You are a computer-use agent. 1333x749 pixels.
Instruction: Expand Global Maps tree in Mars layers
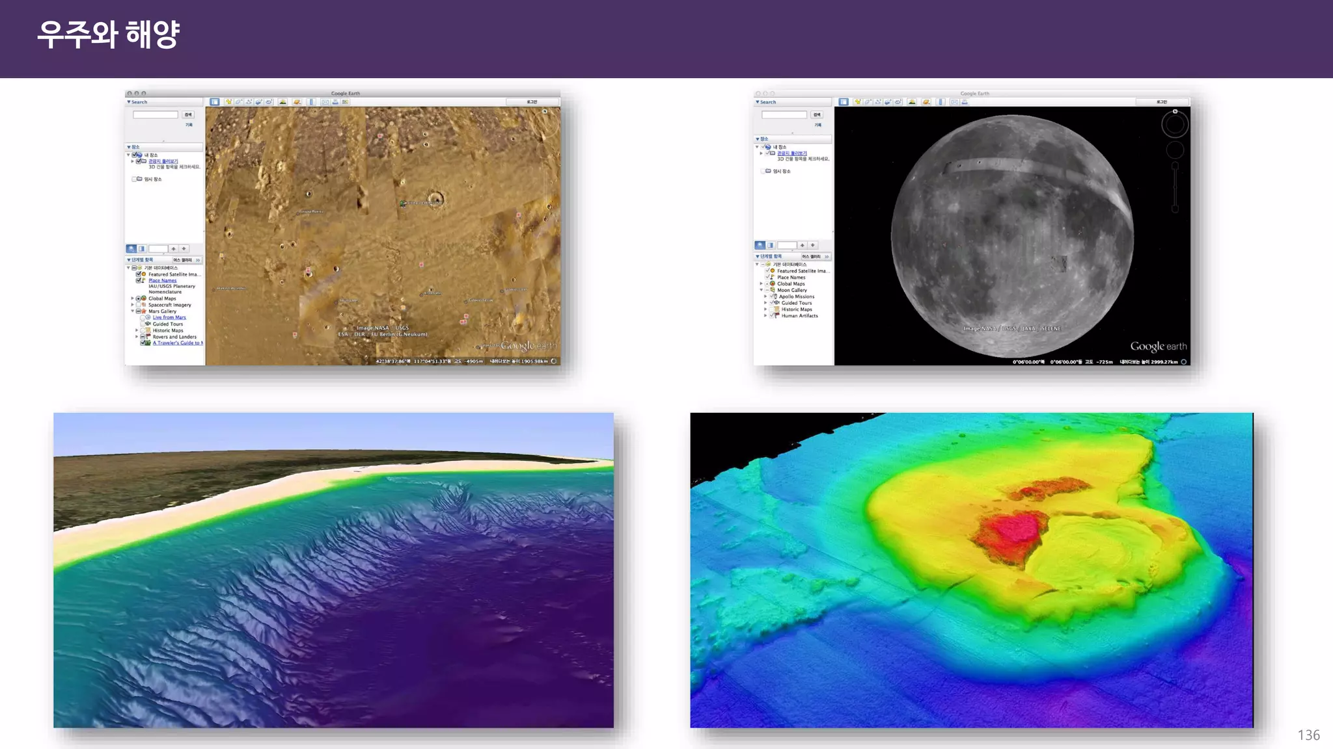pos(132,298)
